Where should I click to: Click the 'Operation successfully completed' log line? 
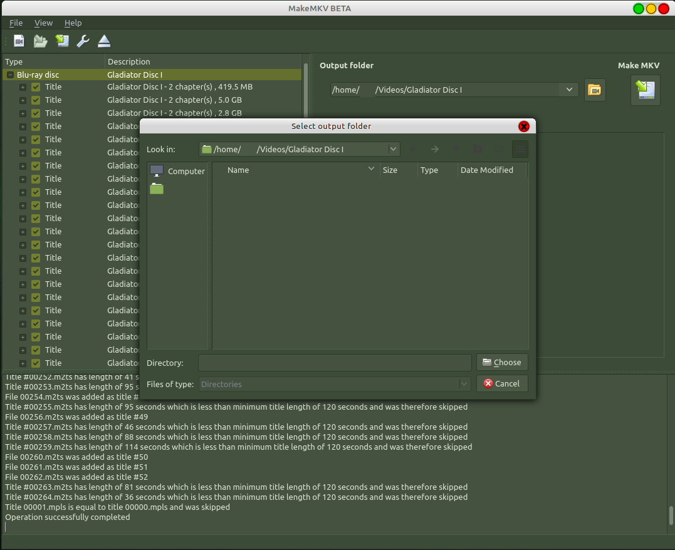pos(68,517)
